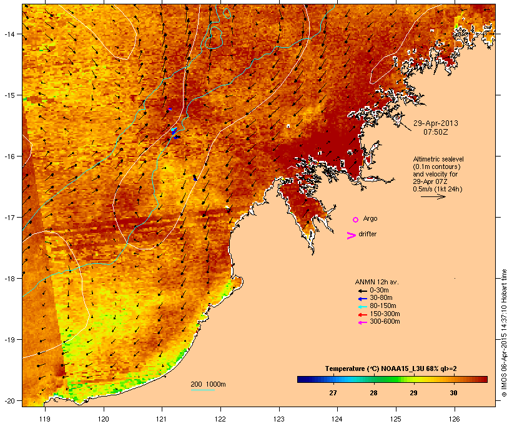Click the longitude axis label 122
The width and height of the screenshot is (512, 424).
point(220,419)
